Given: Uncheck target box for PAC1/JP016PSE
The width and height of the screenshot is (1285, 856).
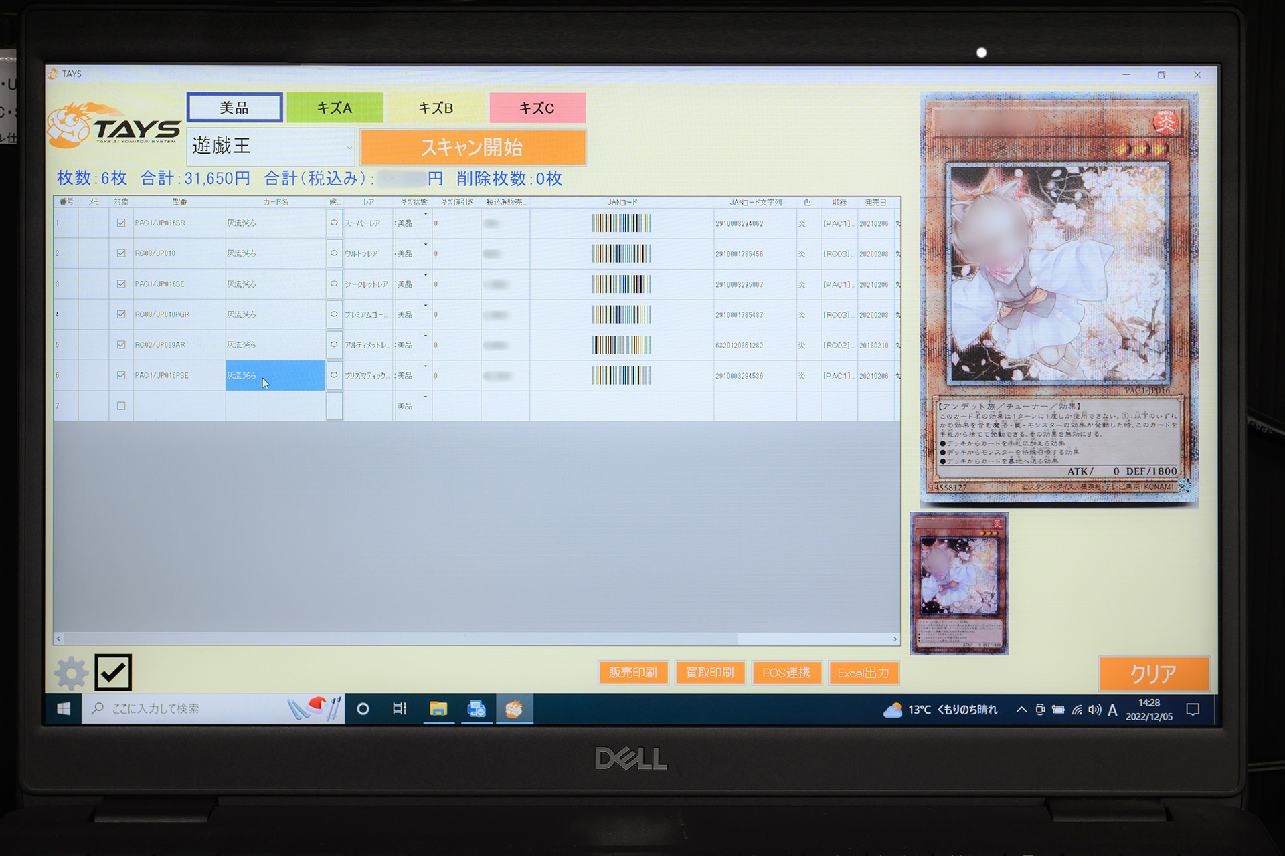Looking at the screenshot, I should (x=121, y=375).
